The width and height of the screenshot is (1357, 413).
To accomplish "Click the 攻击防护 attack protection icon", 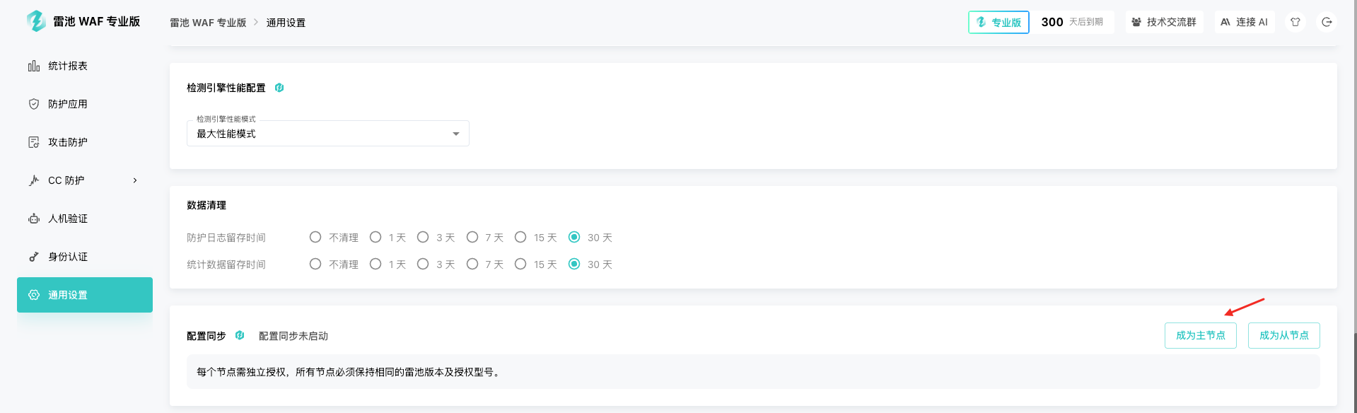I will [34, 142].
